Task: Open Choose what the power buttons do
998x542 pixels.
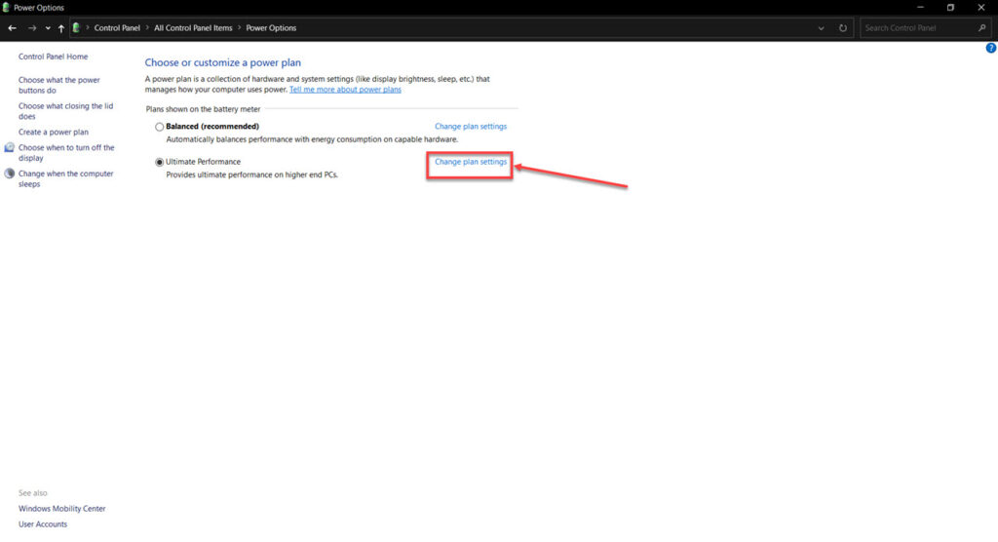Action: coord(59,86)
